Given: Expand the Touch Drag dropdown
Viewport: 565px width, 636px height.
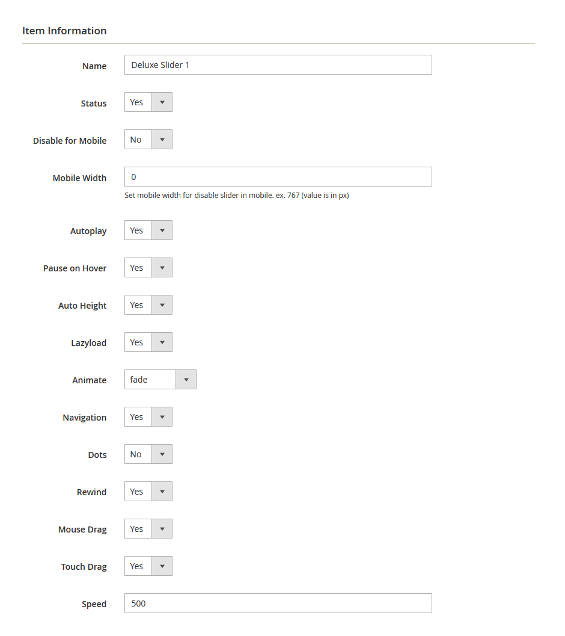Looking at the screenshot, I should pos(148,566).
